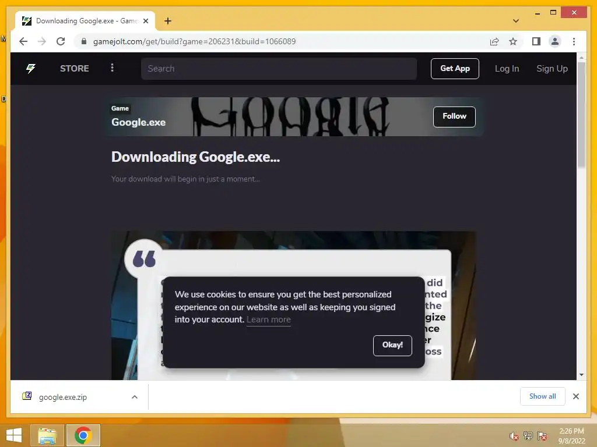Open Chrome profile avatar menu
This screenshot has height=447, width=597.
(555, 41)
